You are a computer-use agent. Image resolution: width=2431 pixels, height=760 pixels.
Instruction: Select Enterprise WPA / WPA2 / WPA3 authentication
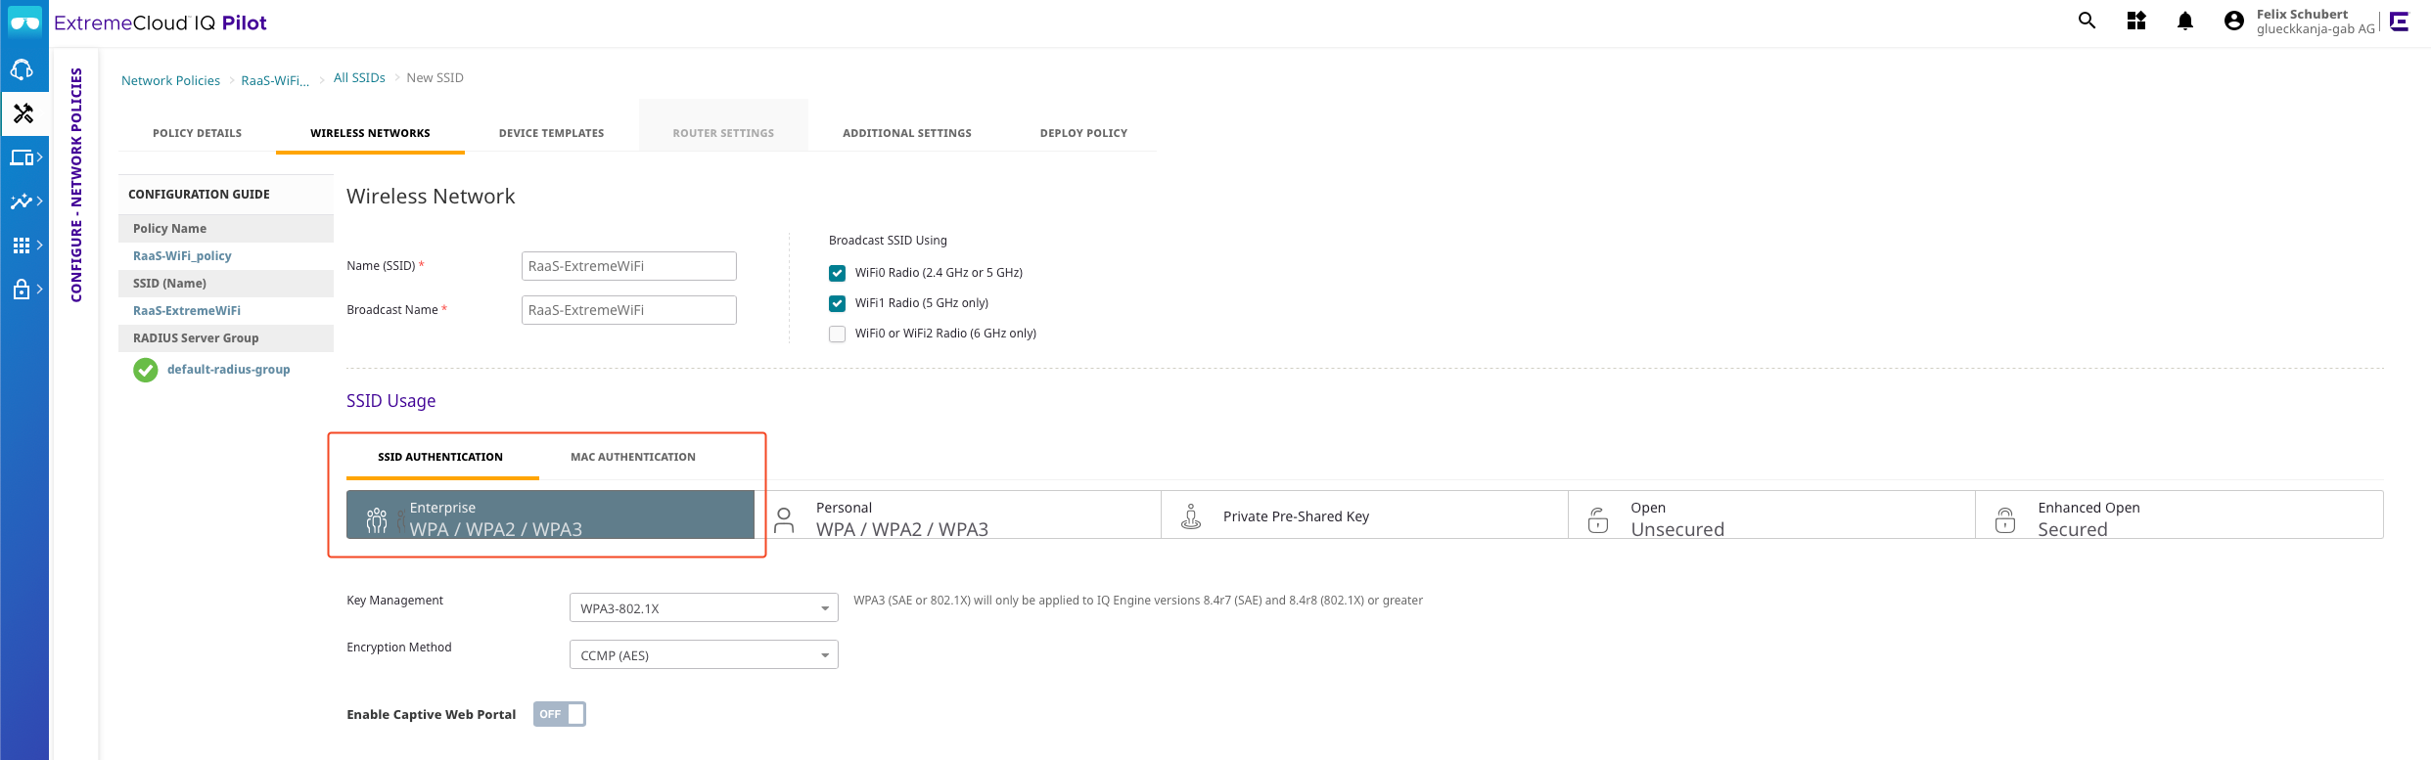point(550,514)
